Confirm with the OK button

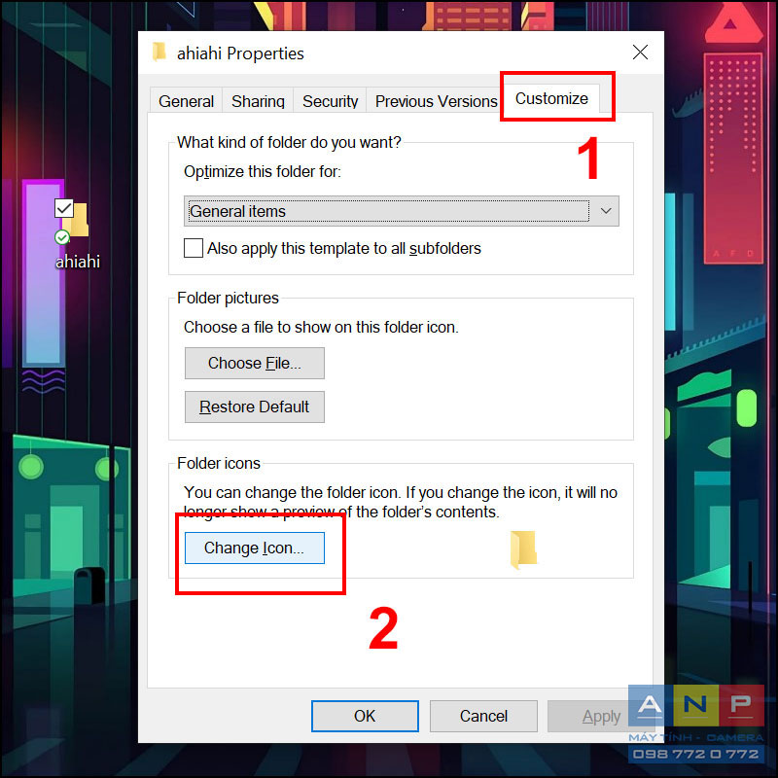[x=365, y=716]
